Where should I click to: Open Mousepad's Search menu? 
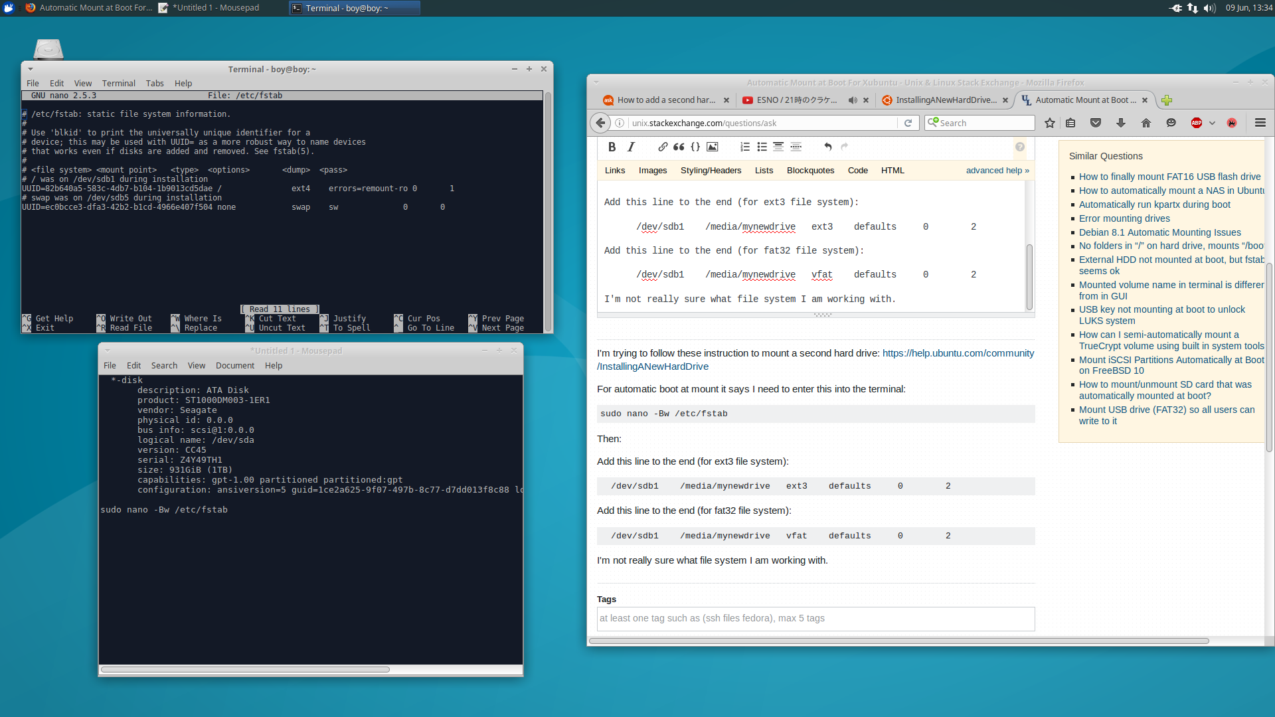[x=164, y=365]
